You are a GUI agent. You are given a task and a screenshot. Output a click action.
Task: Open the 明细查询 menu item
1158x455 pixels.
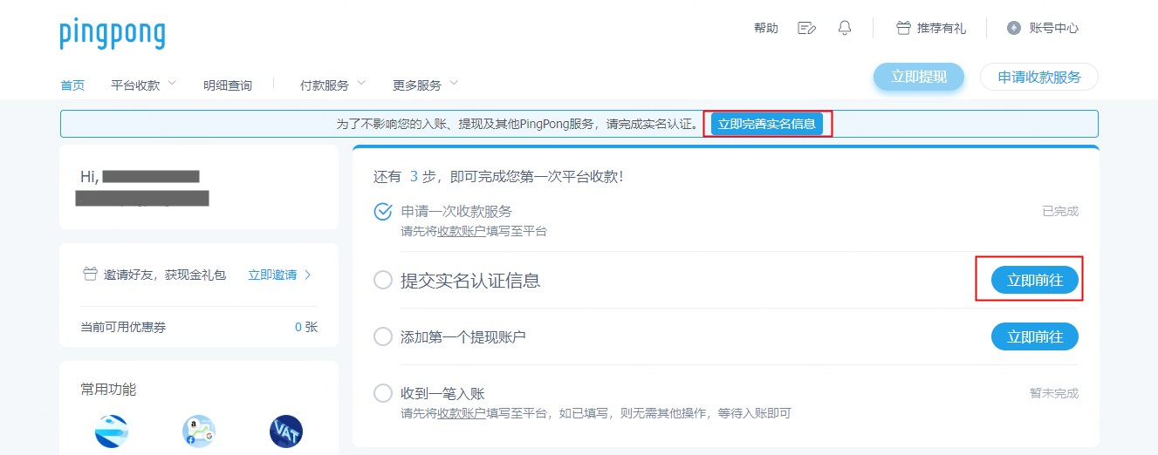click(228, 85)
